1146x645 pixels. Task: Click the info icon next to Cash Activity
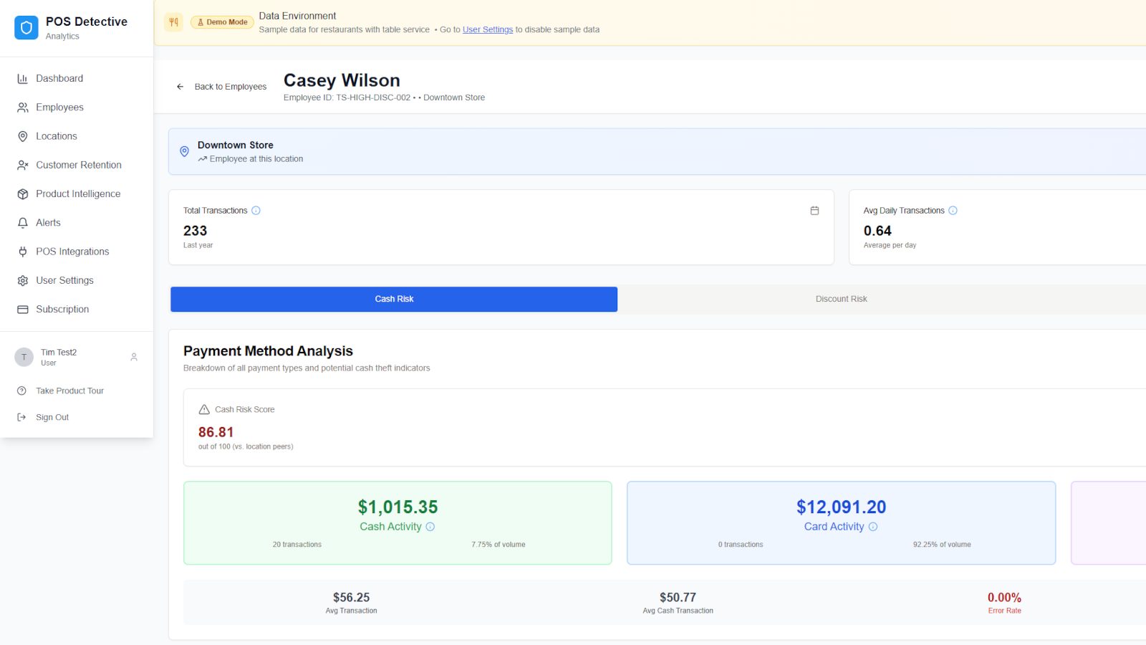(430, 527)
